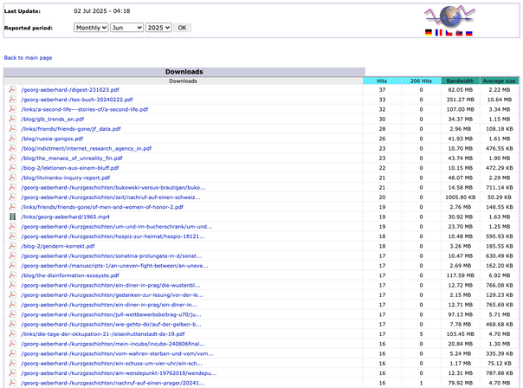Click PDF icon beside digest-231023.pdf
The width and height of the screenshot is (523, 388).
(12, 89)
